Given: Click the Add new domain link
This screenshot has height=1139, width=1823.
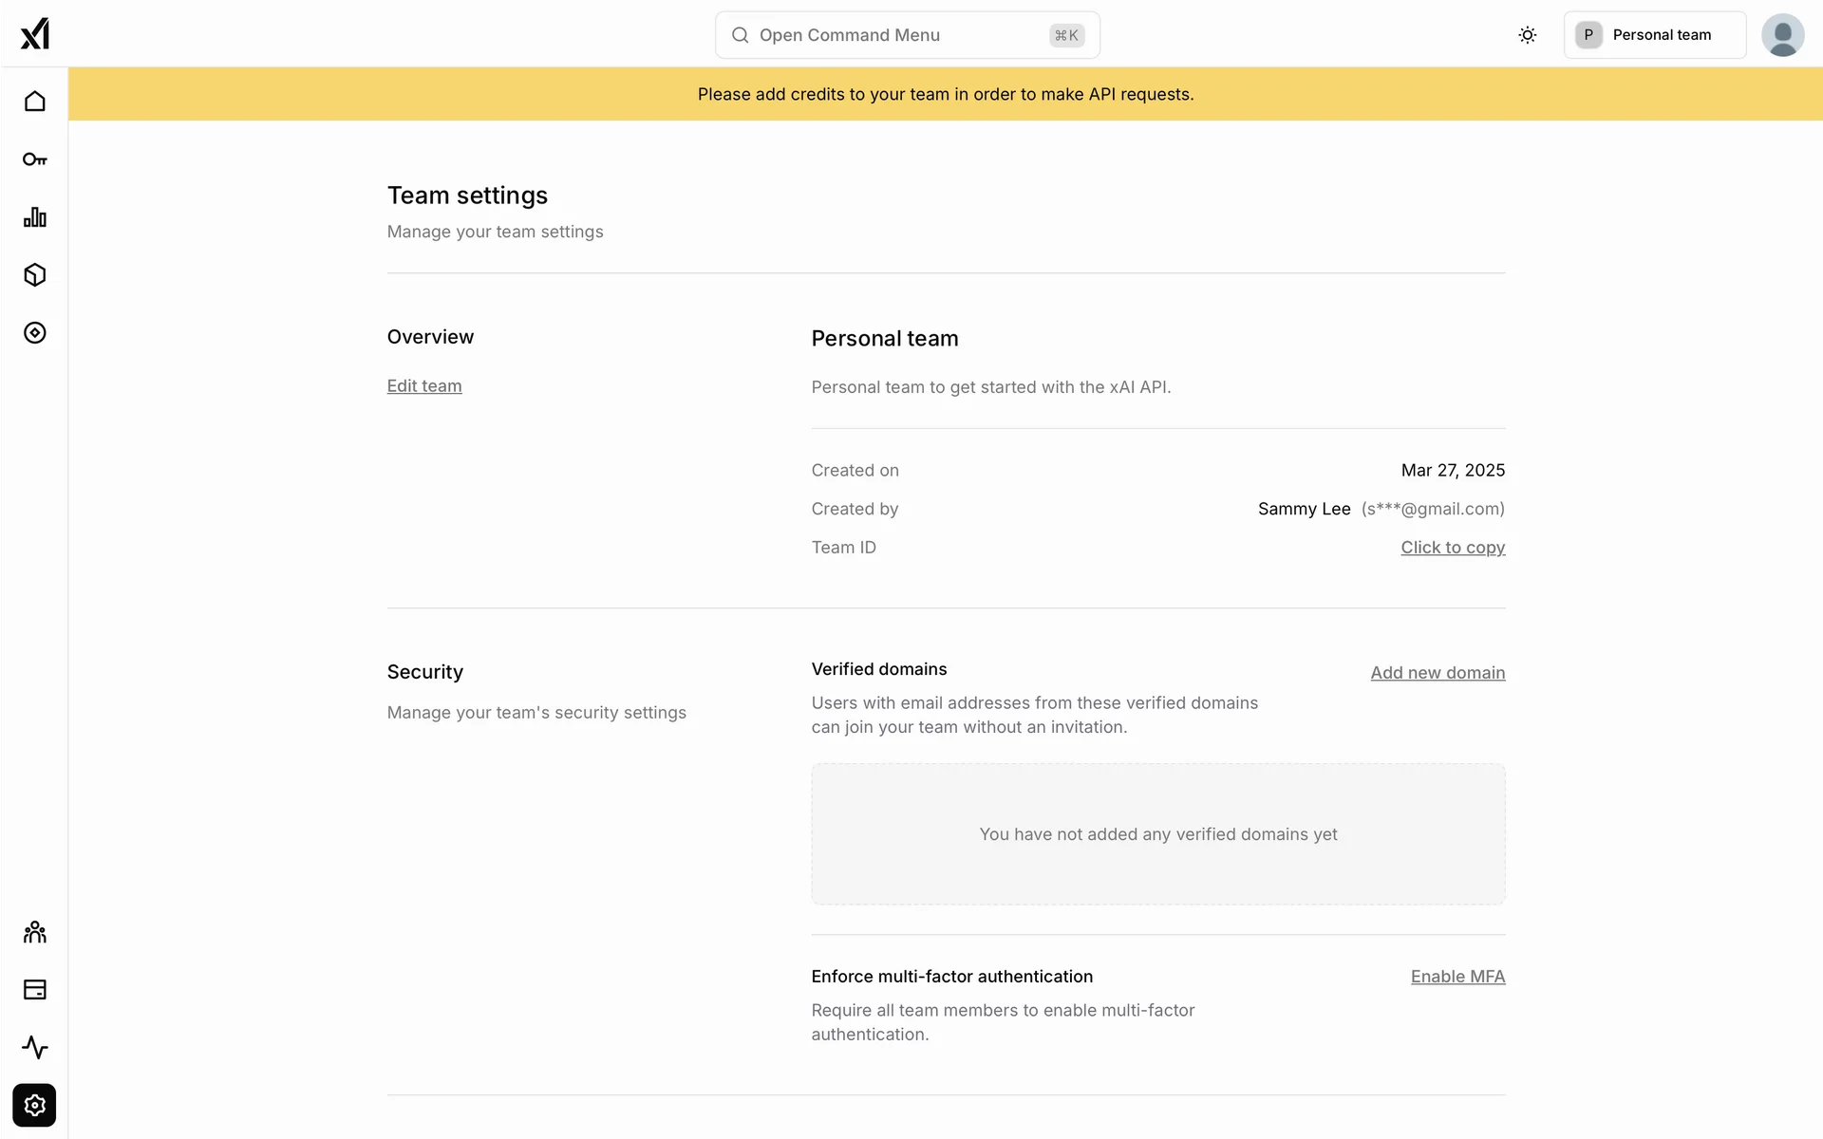Looking at the screenshot, I should pos(1438,673).
